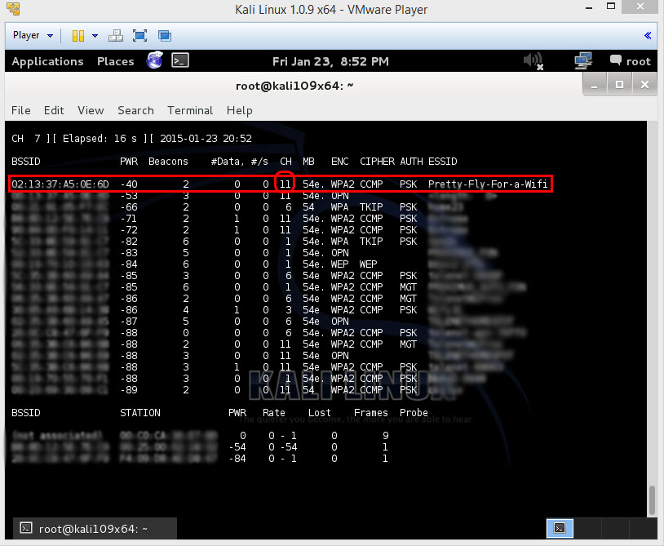Open the terminal Help menu
The width and height of the screenshot is (664, 546).
tap(239, 110)
